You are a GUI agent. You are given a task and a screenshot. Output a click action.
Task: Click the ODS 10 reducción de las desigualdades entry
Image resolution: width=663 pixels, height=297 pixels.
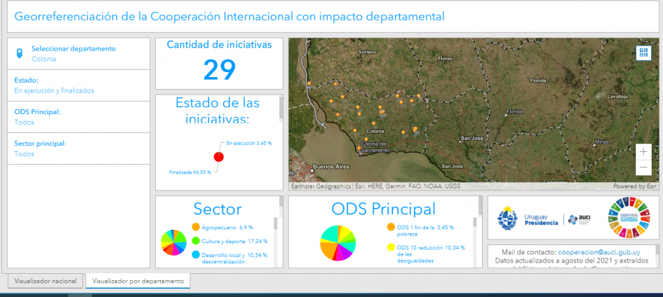pos(431,254)
